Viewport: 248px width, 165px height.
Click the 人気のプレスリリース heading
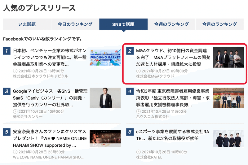tap(39, 8)
